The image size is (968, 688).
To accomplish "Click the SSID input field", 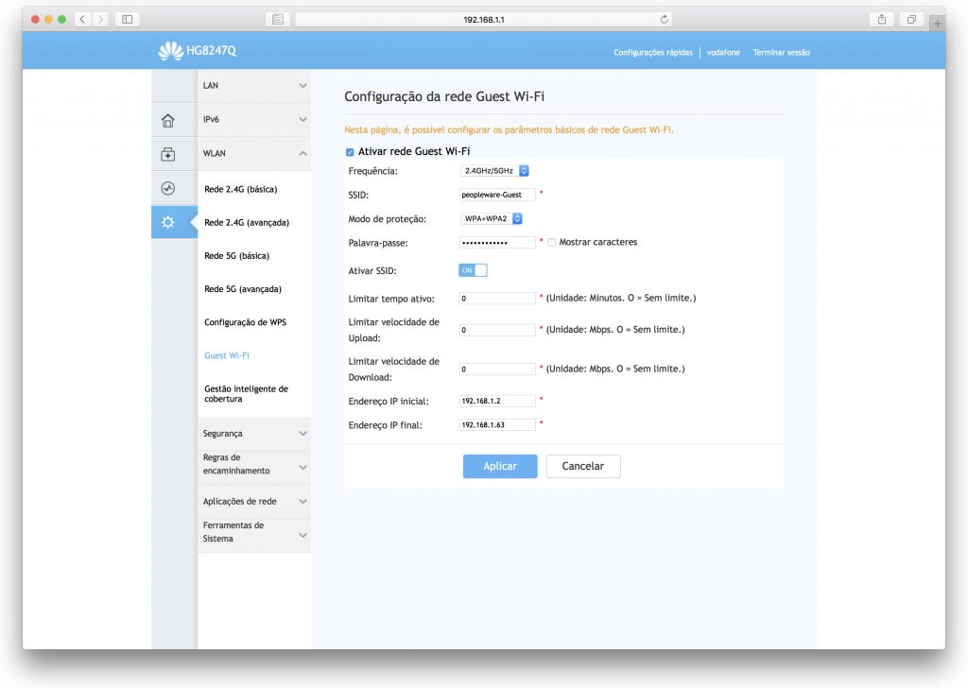I will tap(497, 195).
